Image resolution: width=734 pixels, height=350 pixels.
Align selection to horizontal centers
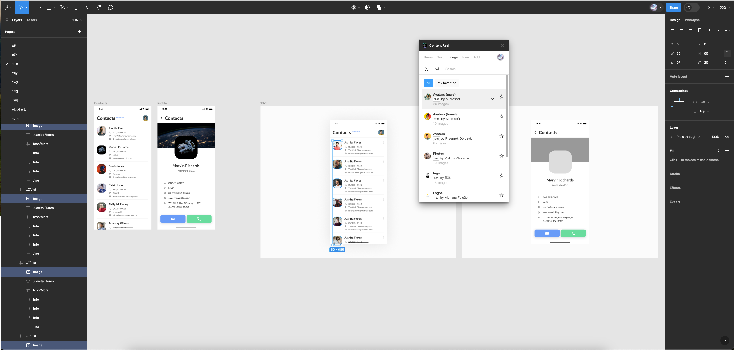(681, 30)
